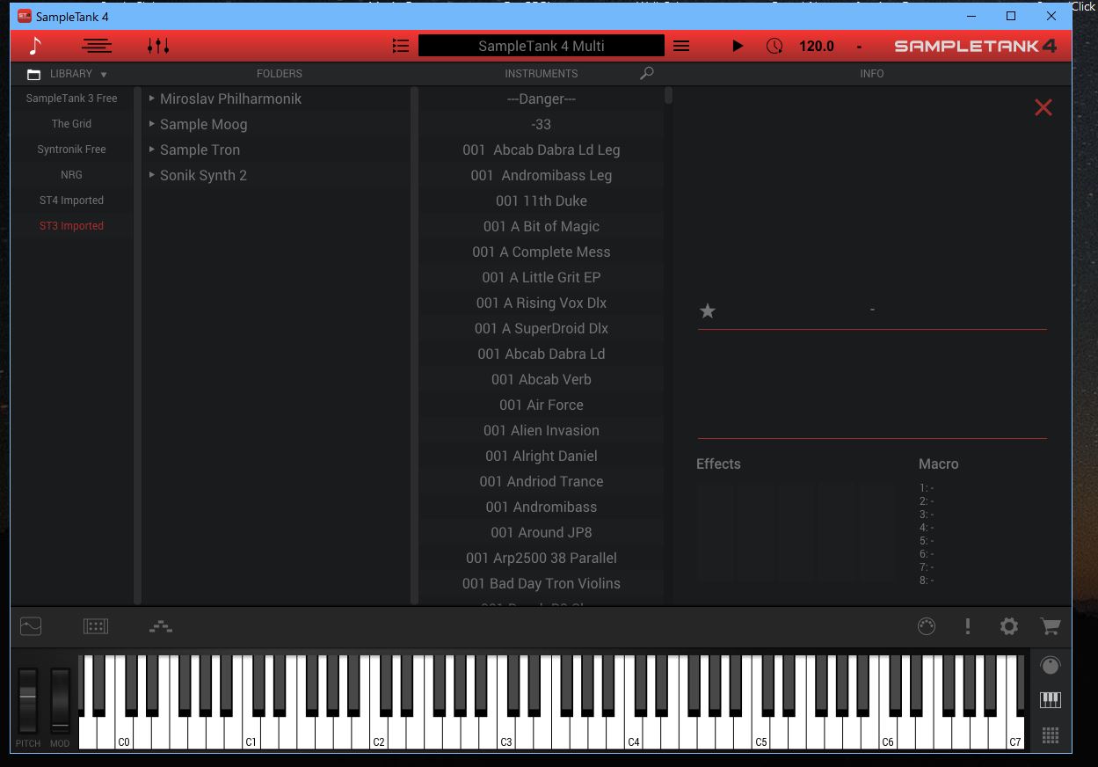Open the instrument search magnifier

coord(647,74)
